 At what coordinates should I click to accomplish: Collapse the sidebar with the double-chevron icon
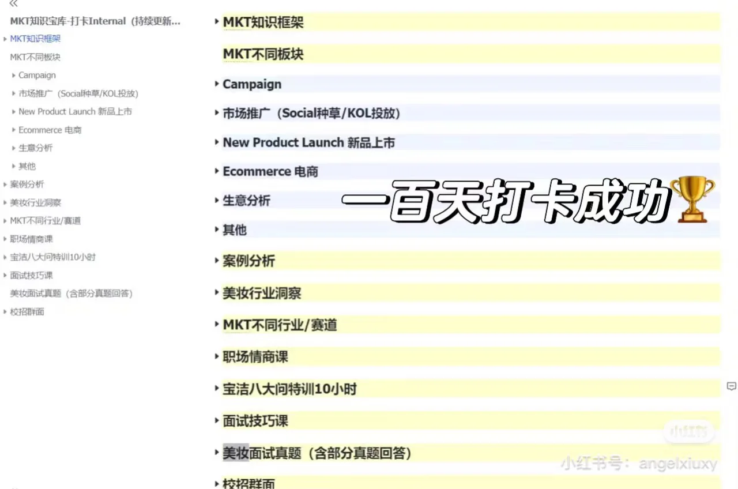tap(14, 3)
